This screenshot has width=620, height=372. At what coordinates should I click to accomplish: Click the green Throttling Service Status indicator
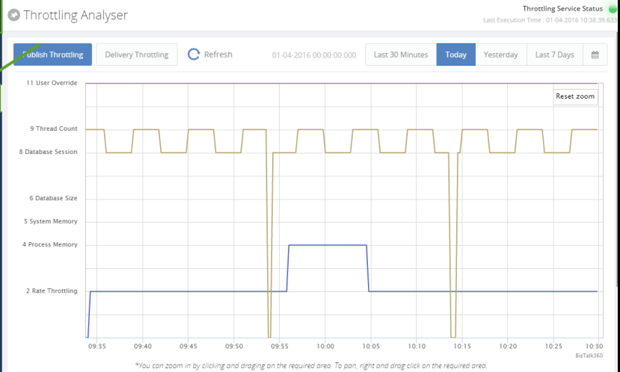[610, 9]
